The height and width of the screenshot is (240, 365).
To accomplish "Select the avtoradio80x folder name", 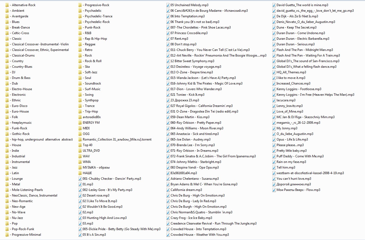I will (92, 117).
